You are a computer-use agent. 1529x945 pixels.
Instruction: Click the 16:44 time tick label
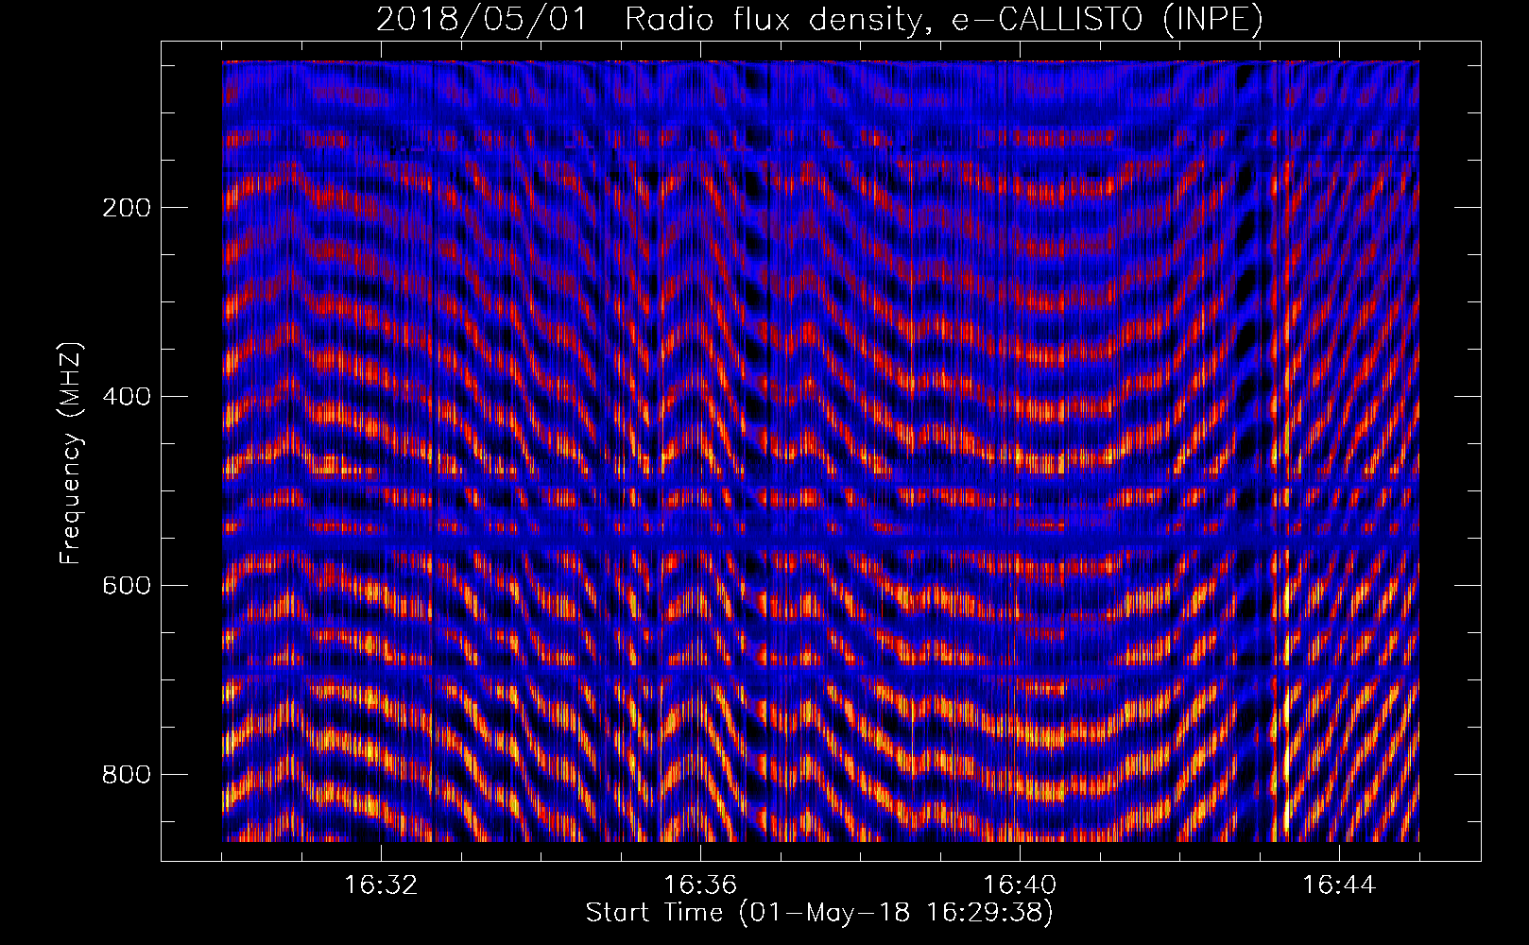[x=1339, y=885]
